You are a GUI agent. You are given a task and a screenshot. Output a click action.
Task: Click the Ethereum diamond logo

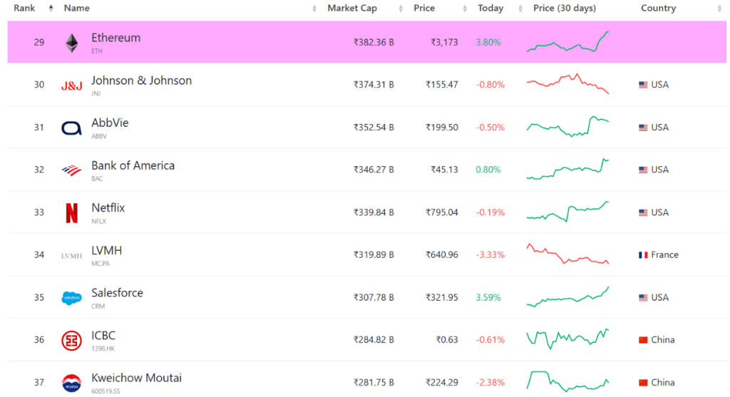[x=72, y=43]
